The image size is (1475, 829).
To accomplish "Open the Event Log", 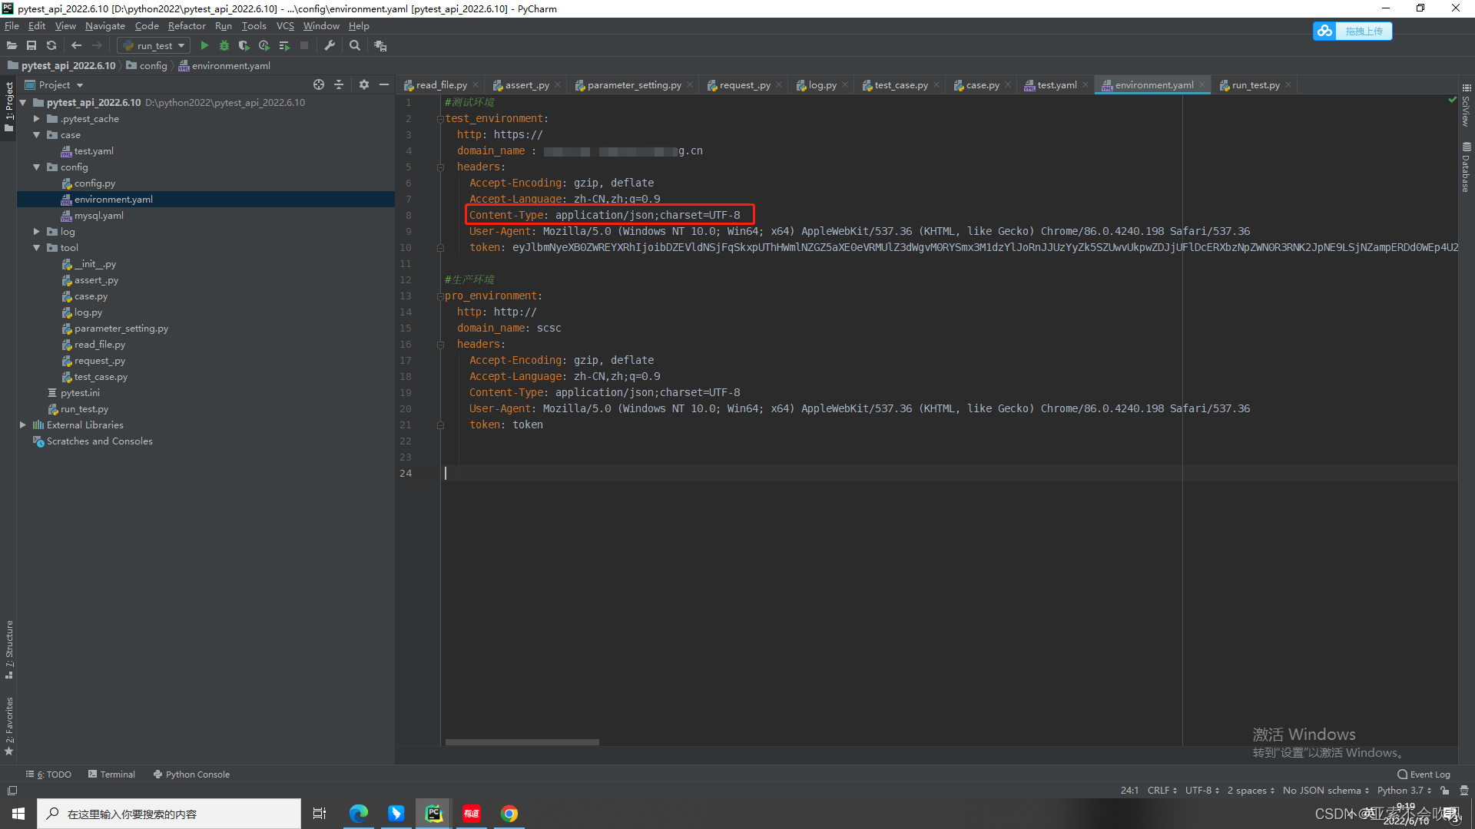I will [x=1424, y=775].
